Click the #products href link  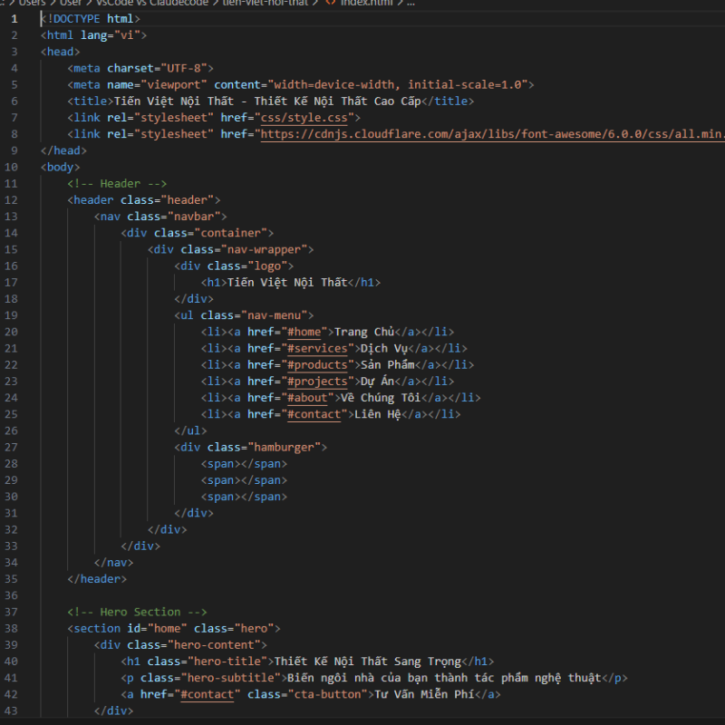[x=317, y=364]
